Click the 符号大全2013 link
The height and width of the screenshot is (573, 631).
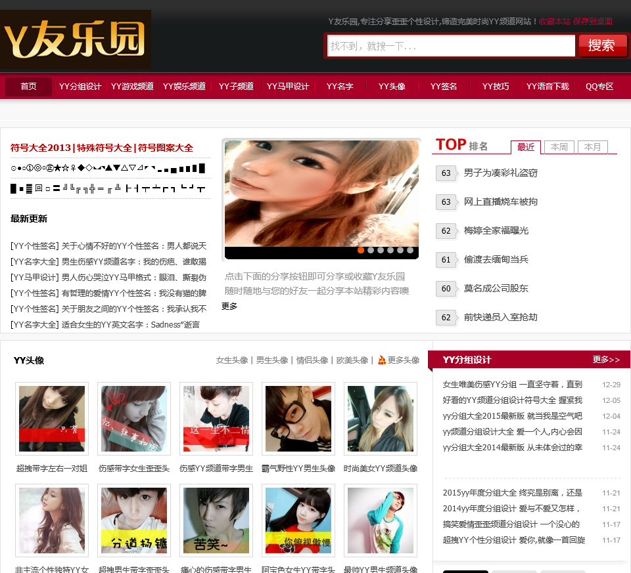[x=41, y=148]
